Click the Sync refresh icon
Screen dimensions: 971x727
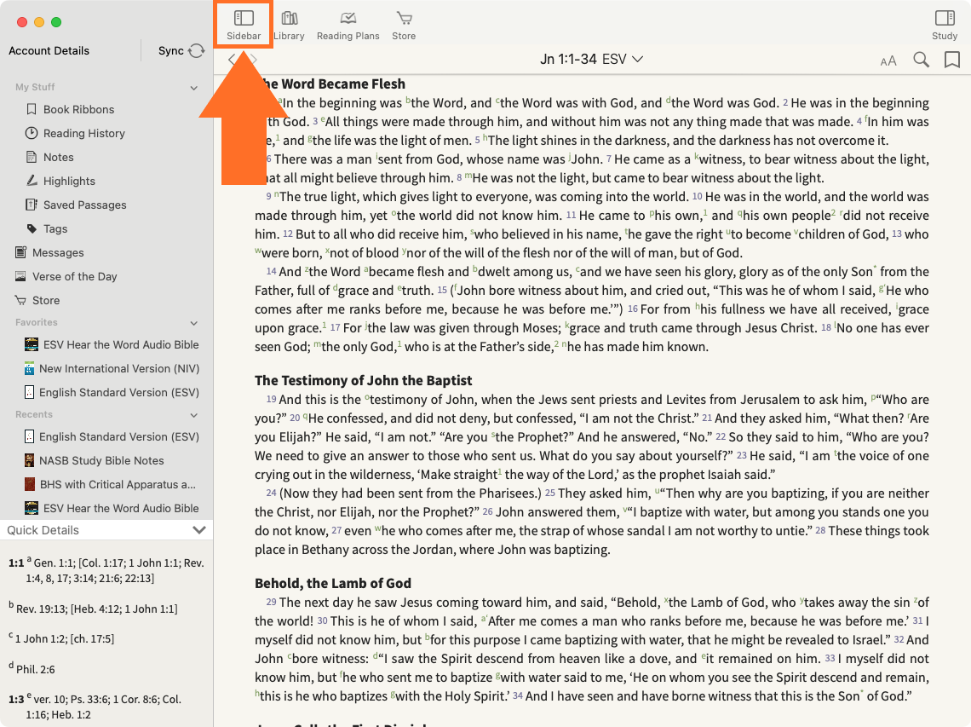(196, 51)
